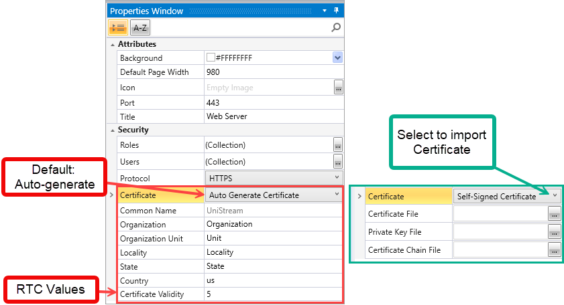
Task: Browse for the Private Key File
Action: [x=554, y=232]
